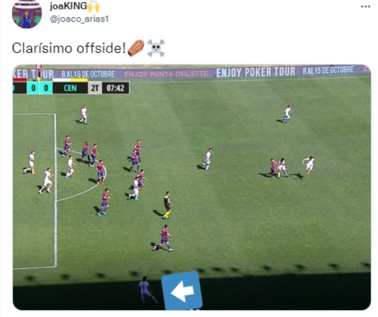Click the skull and crossbones emoji
This screenshot has width=378, height=317.
pyautogui.click(x=156, y=48)
